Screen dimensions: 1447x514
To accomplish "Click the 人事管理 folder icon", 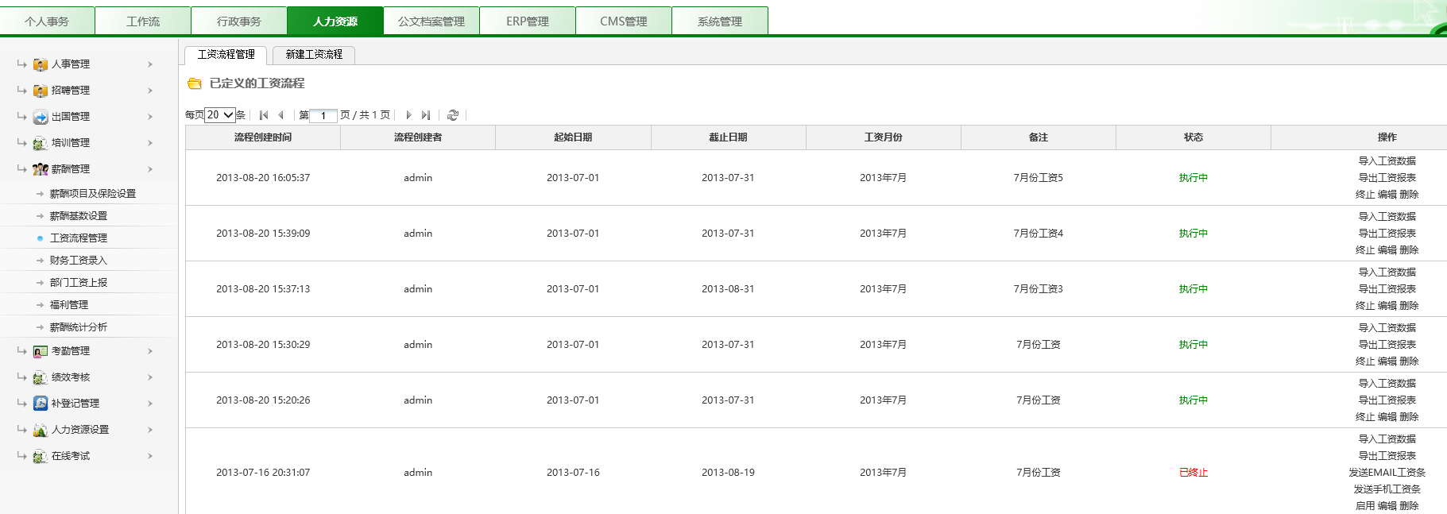I will (x=41, y=64).
